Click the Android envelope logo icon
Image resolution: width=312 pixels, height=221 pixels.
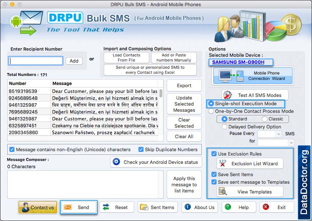[x=26, y=23]
